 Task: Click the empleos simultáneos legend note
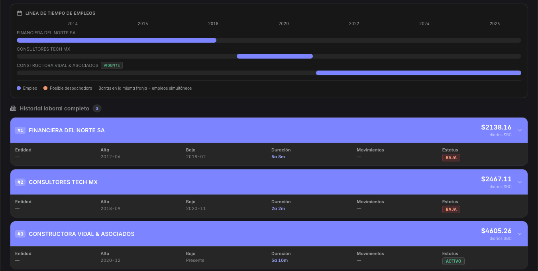pyautogui.click(x=145, y=88)
